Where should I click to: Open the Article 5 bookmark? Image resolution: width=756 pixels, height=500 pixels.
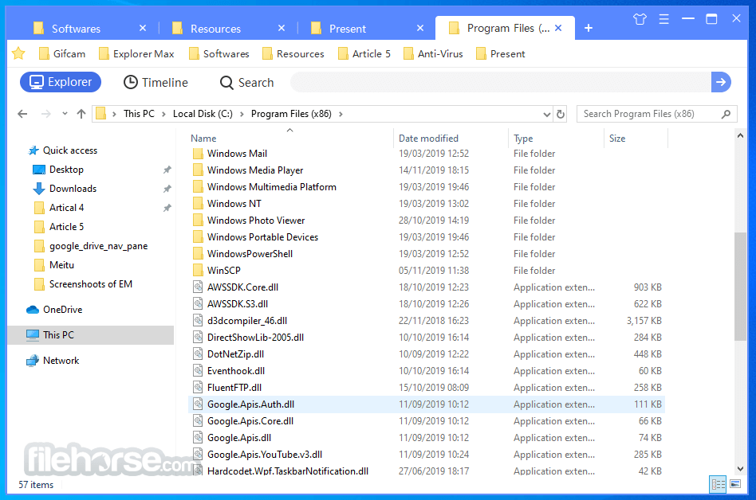(364, 54)
